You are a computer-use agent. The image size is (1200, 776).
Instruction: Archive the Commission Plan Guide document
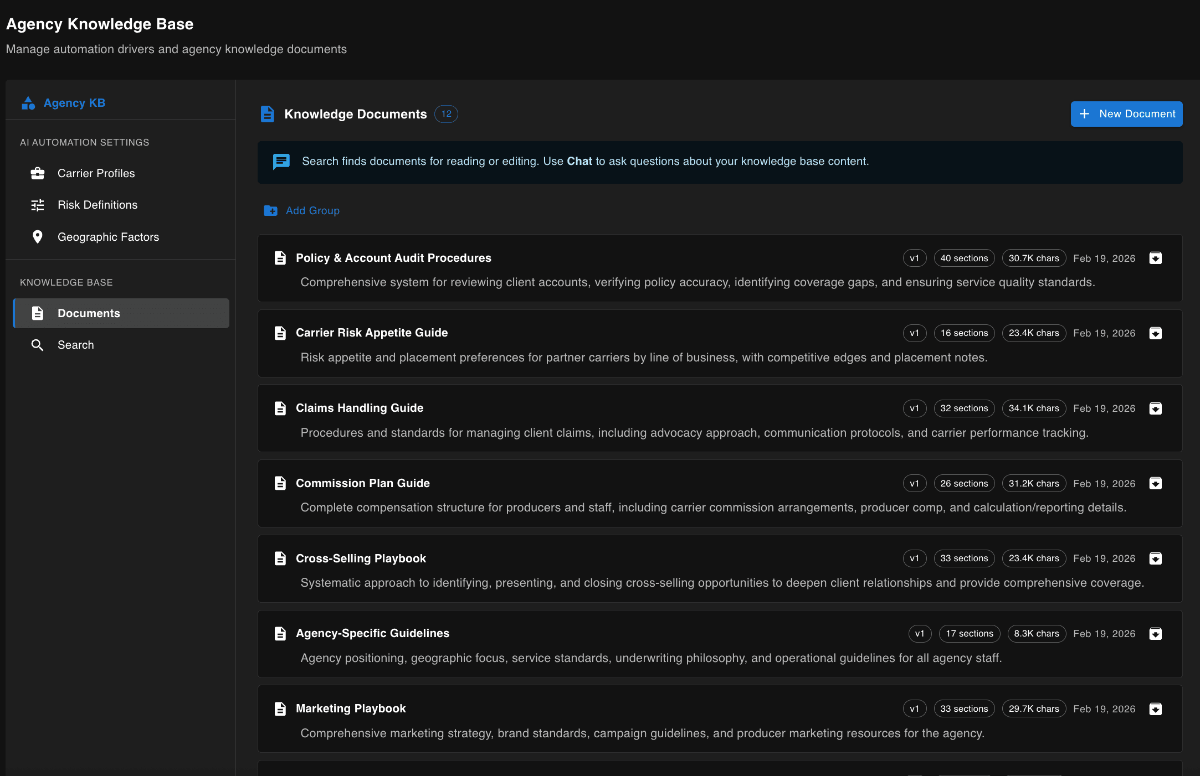(x=1156, y=484)
